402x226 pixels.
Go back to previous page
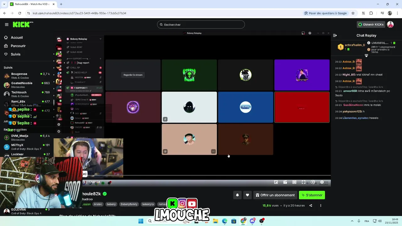coord(4,13)
